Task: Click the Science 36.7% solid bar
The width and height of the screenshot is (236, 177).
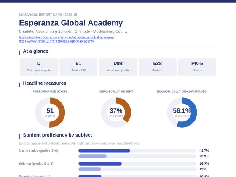Action: pyautogui.click(x=100, y=164)
